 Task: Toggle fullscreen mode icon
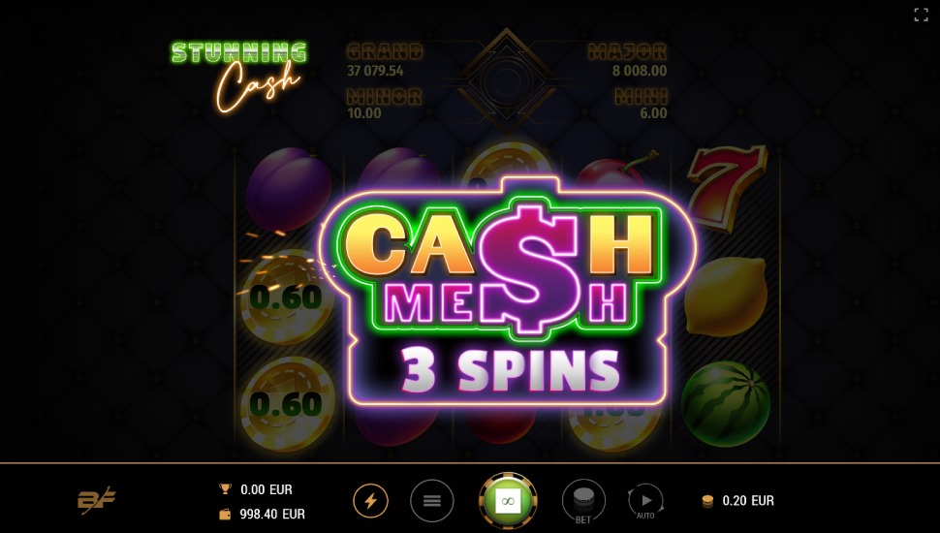tap(921, 15)
